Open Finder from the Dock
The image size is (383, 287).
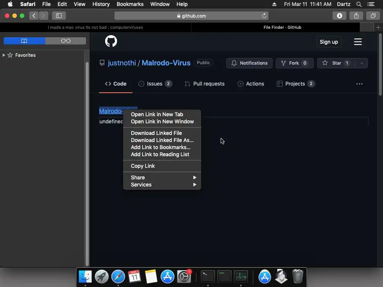(85, 277)
